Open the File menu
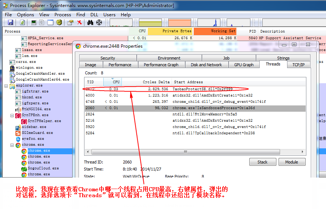Screen dimensions: 326x209 coord(8,15)
